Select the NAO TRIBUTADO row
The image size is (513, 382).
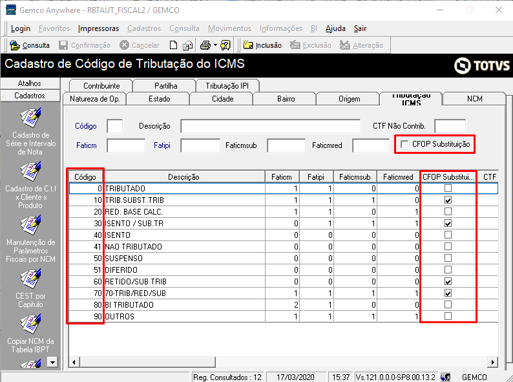(x=284, y=246)
